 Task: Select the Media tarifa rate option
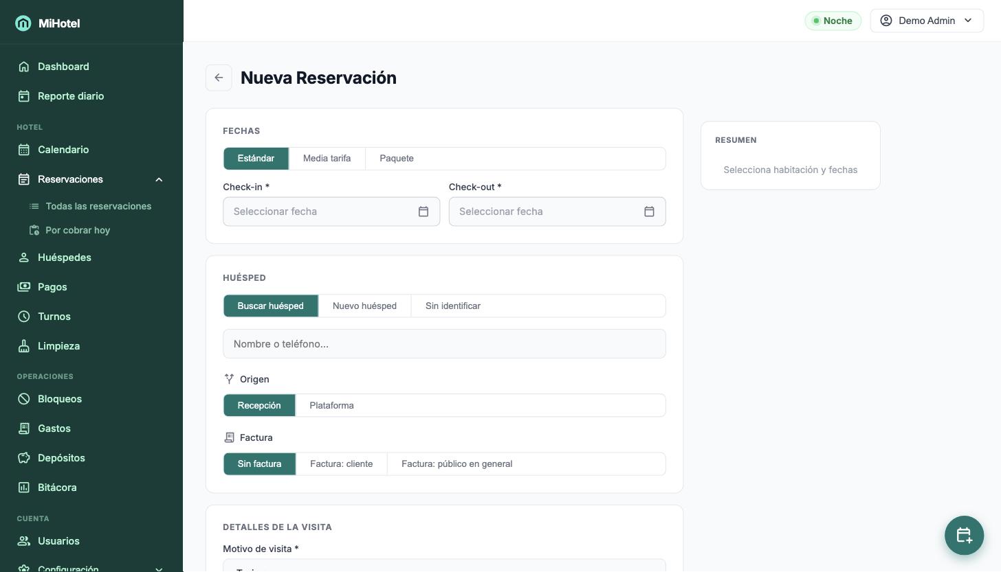(327, 159)
